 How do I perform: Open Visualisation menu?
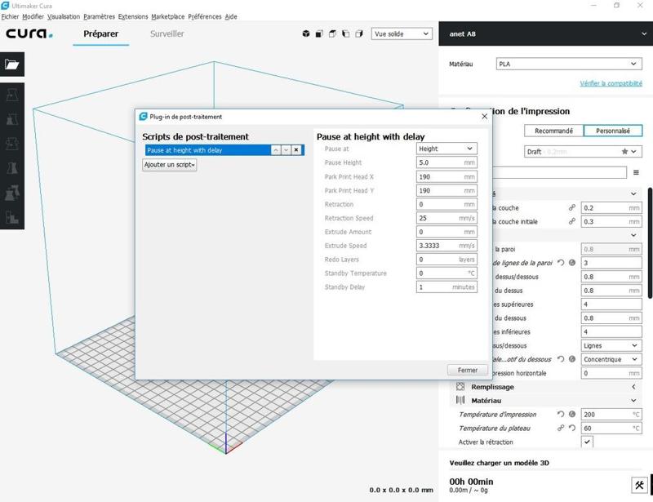[64, 16]
